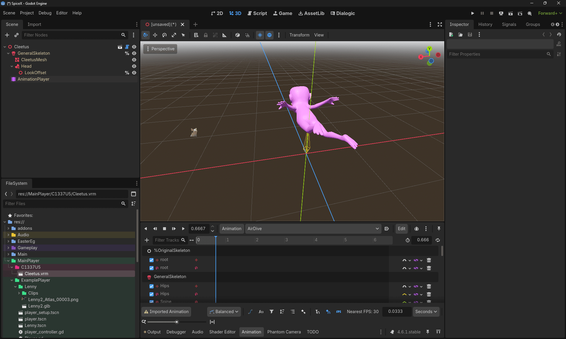This screenshot has width=566, height=339.
Task: Click the lock selected node icon
Action: coord(206,35)
